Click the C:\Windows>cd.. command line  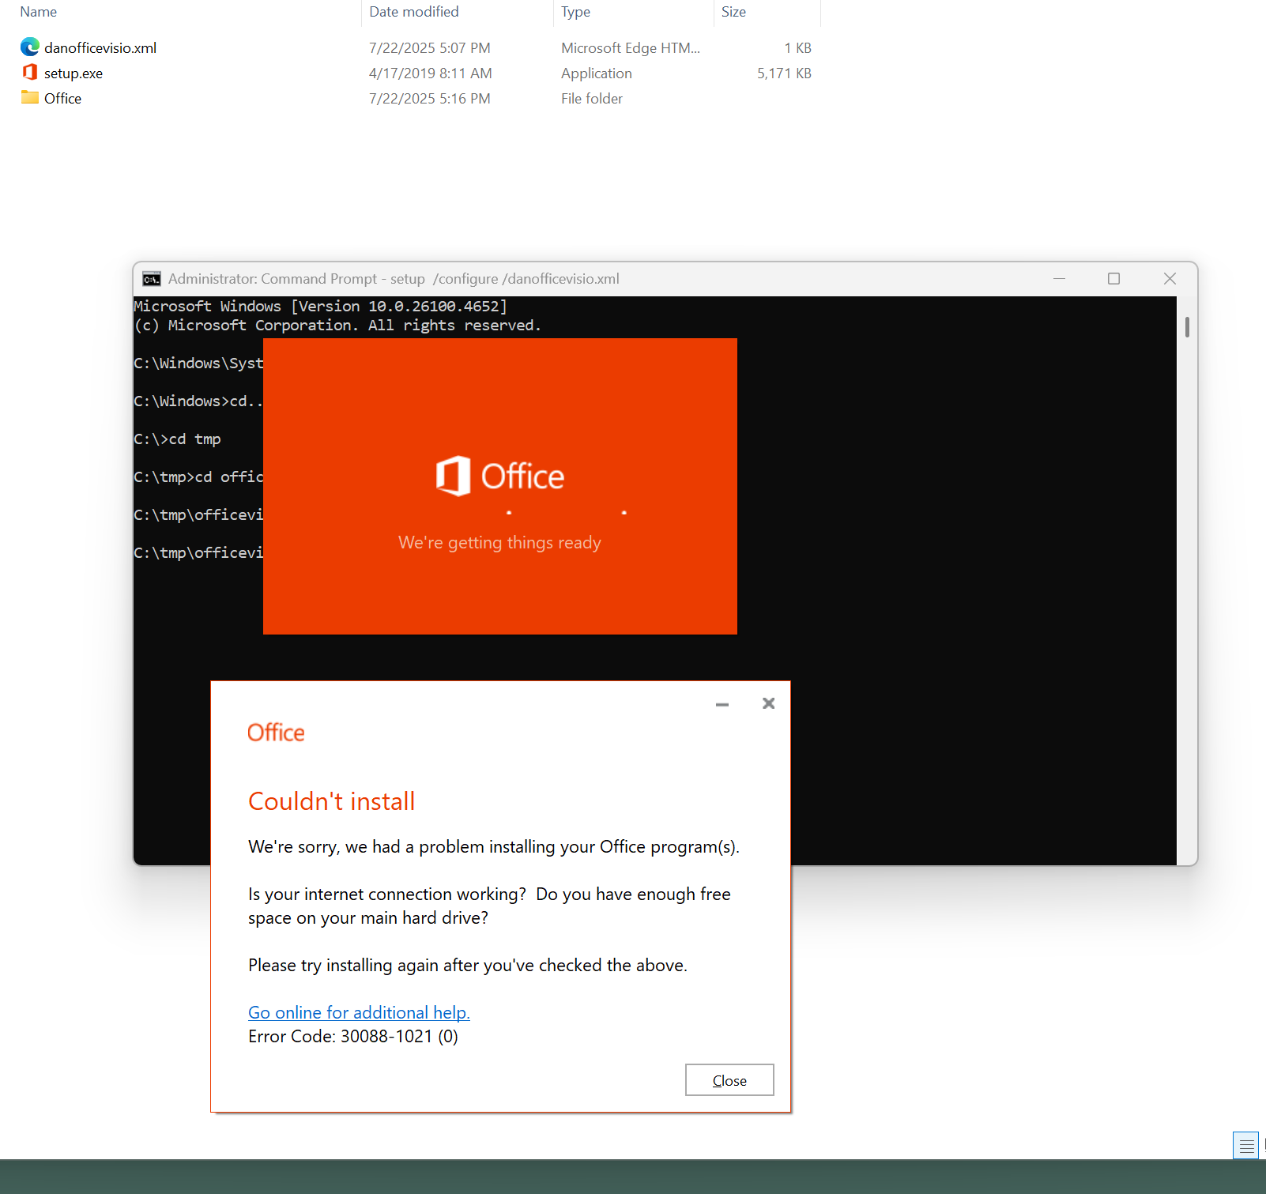198,401
